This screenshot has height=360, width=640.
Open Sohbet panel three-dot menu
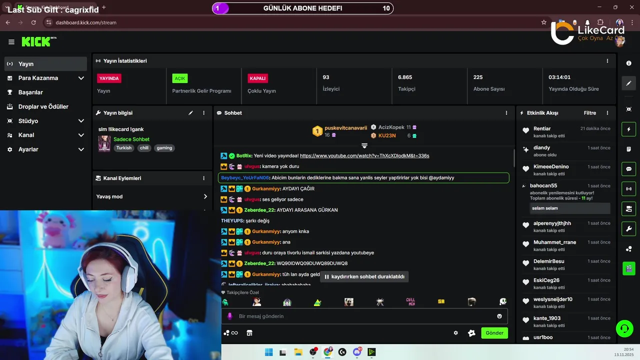pyautogui.click(x=506, y=113)
